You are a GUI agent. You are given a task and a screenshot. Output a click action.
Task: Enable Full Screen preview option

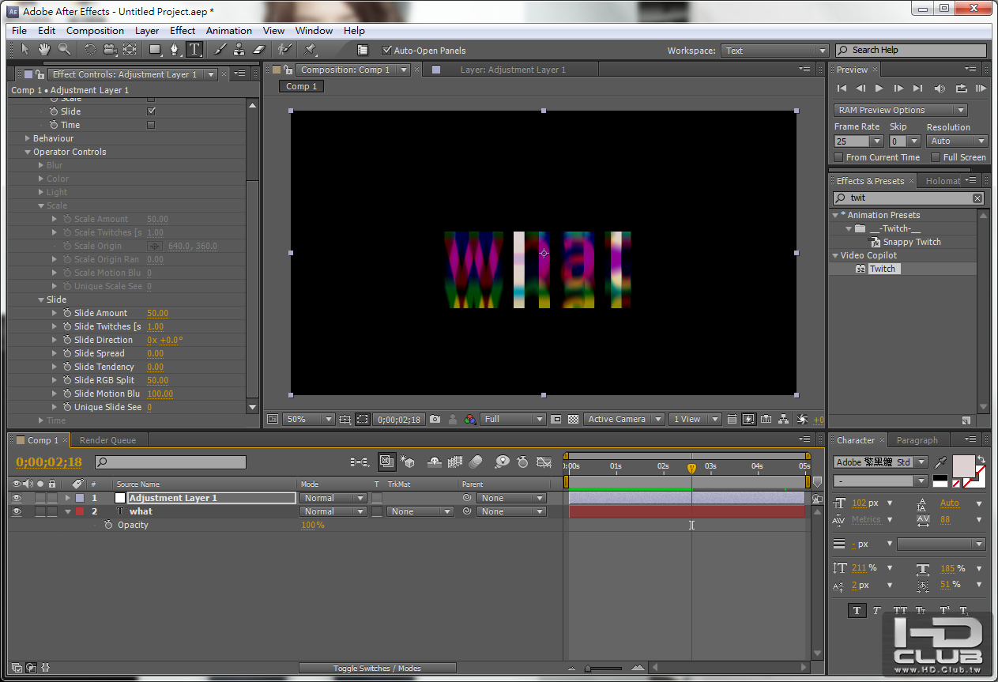pos(936,157)
